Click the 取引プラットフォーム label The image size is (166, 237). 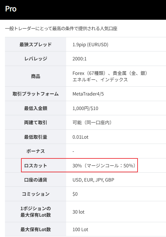36,94
